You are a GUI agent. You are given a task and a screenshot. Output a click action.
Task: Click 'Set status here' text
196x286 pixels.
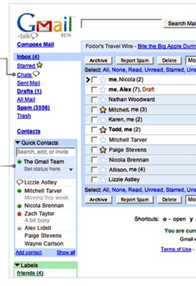pos(42,169)
